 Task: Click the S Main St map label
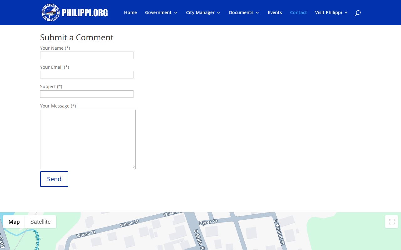click(199, 239)
